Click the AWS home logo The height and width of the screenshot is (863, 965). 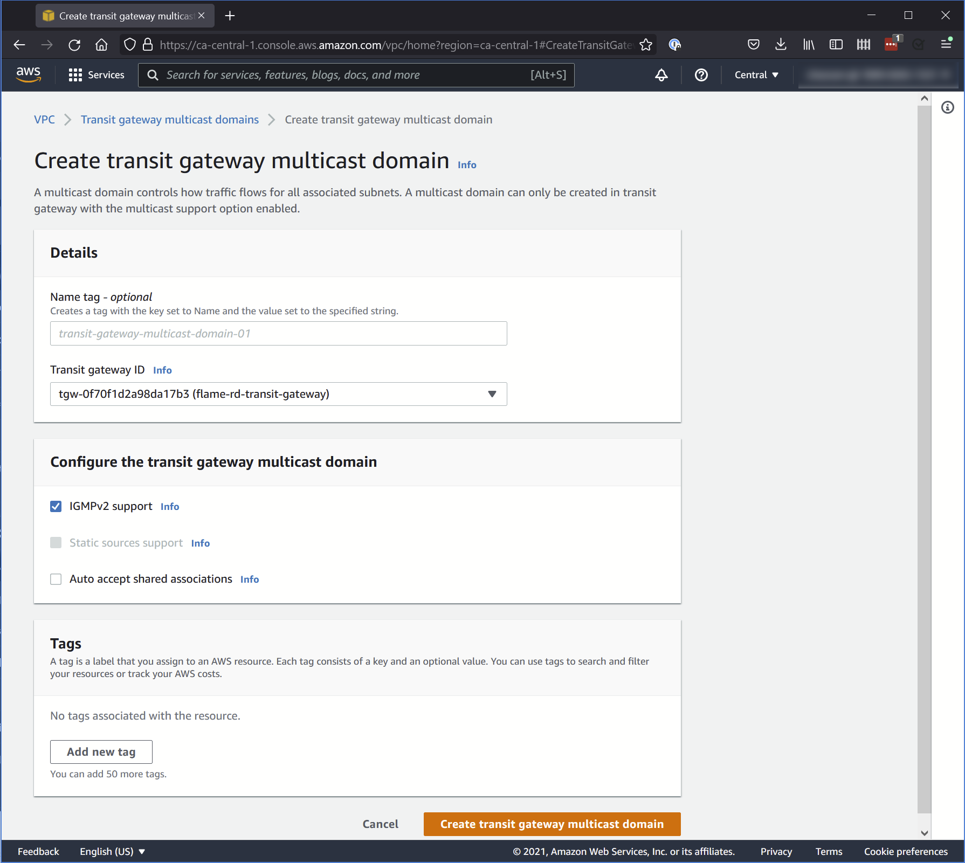coord(28,74)
